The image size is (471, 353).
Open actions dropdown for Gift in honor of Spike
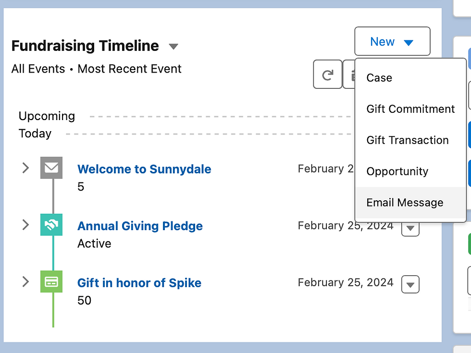tap(410, 284)
